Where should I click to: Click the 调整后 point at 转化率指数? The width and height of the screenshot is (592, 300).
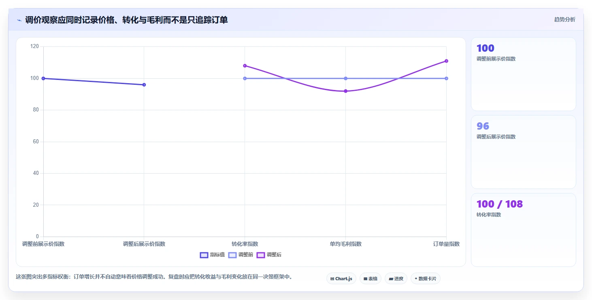point(245,66)
